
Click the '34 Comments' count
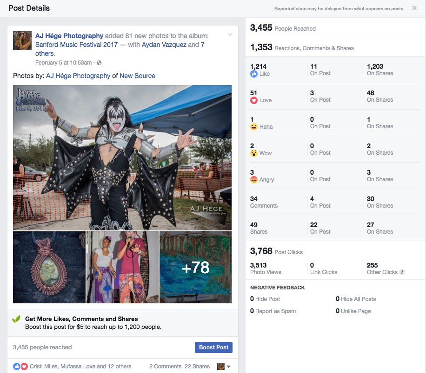[x=264, y=203]
